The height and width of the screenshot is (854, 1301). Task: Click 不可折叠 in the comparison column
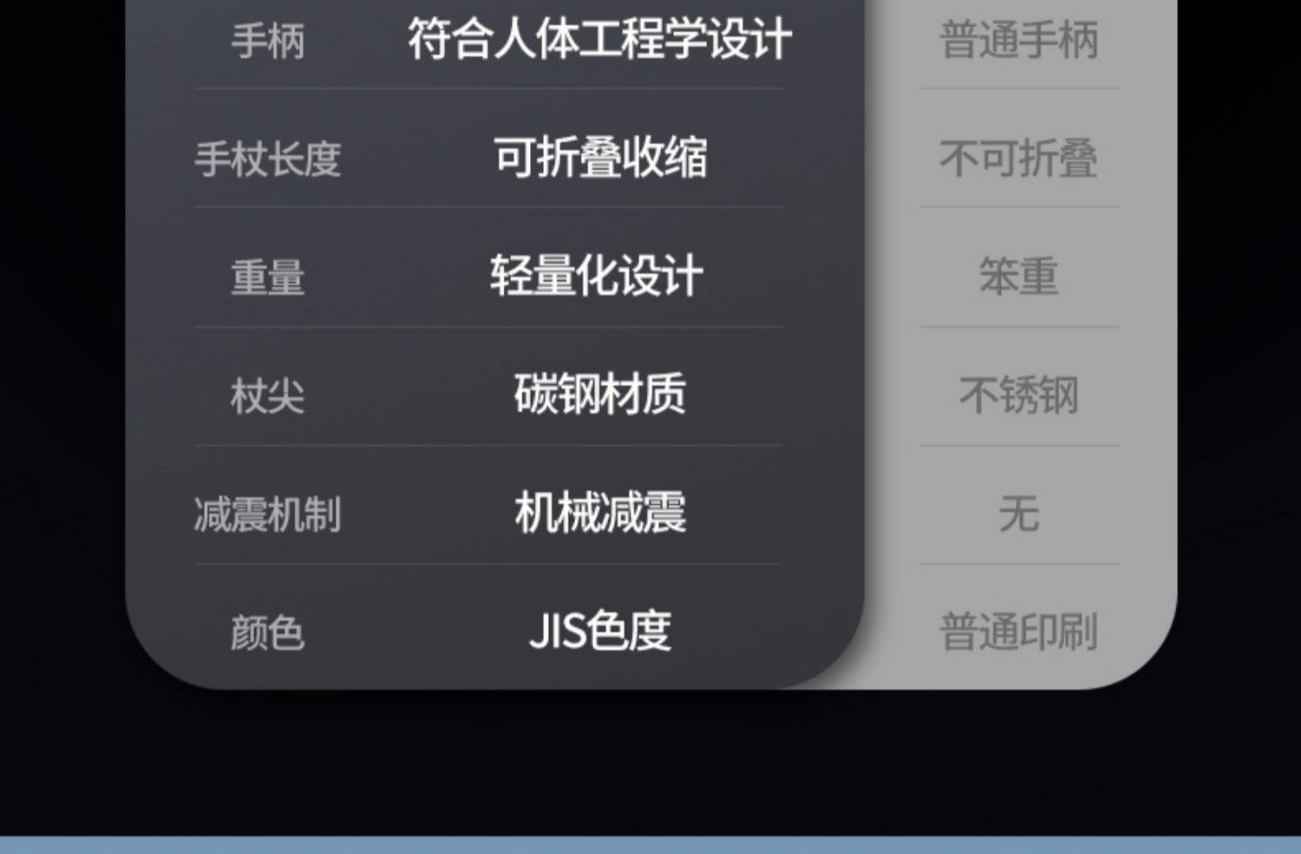point(1019,159)
